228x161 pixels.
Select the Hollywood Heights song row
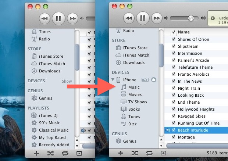pos(196,109)
